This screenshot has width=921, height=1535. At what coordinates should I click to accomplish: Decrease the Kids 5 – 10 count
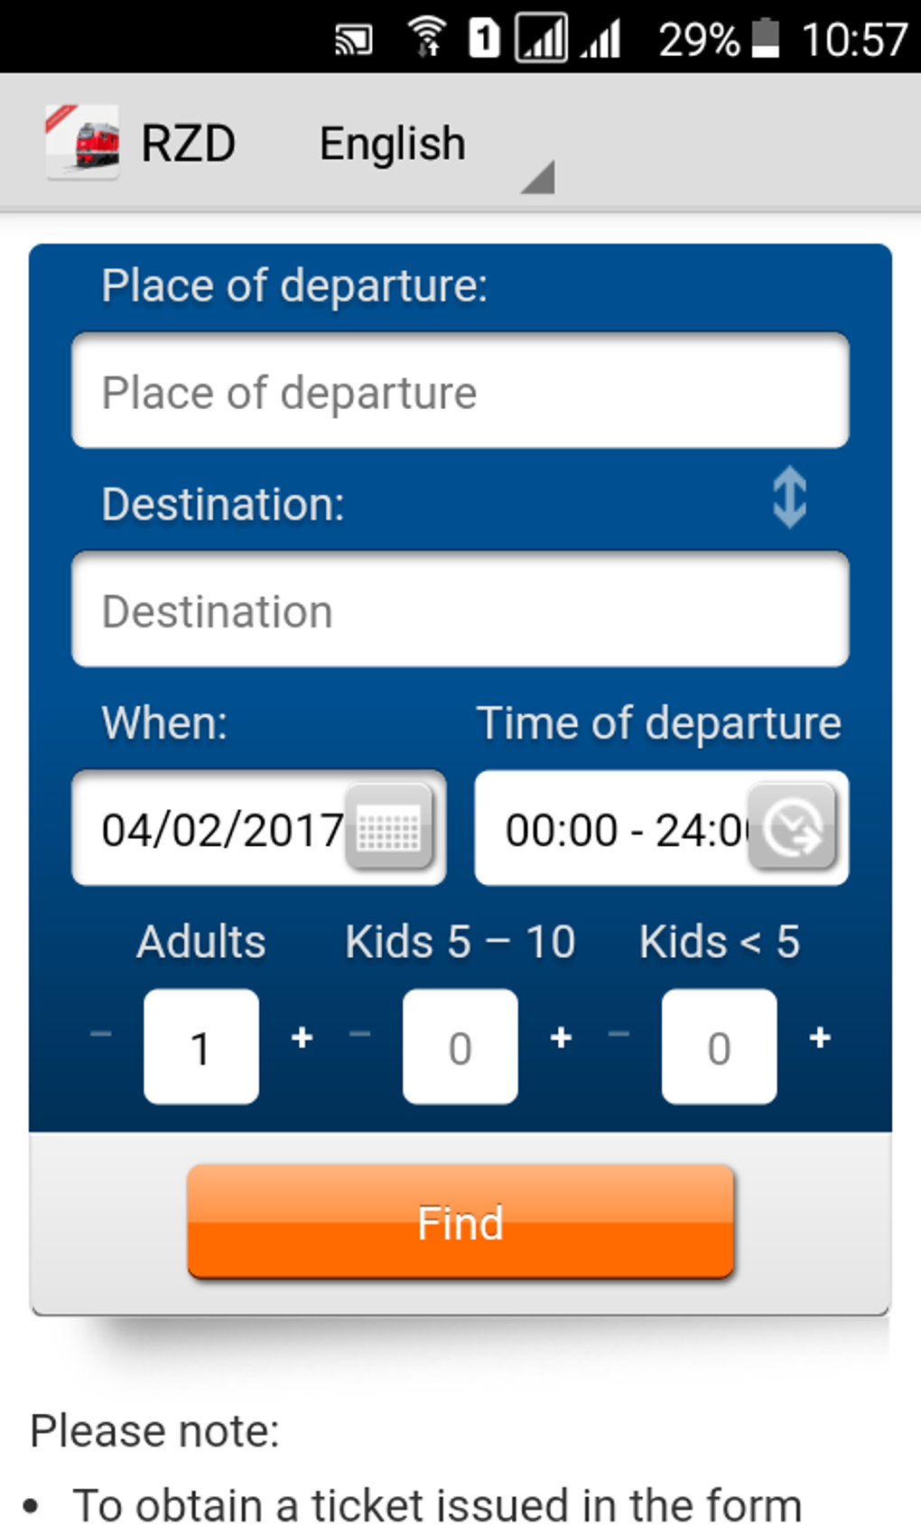click(360, 1035)
